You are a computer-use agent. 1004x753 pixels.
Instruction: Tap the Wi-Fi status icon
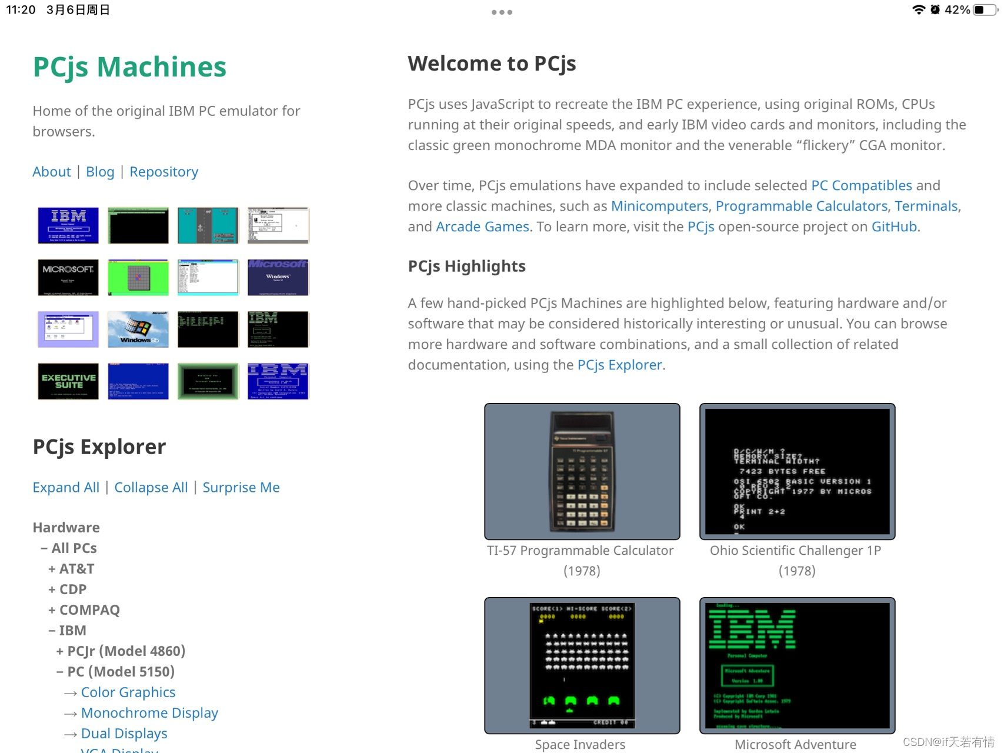(918, 9)
